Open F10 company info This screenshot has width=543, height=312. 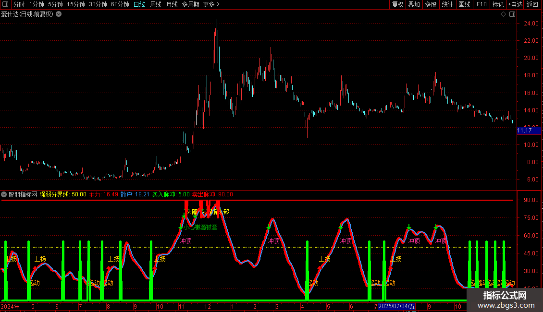click(481, 4)
